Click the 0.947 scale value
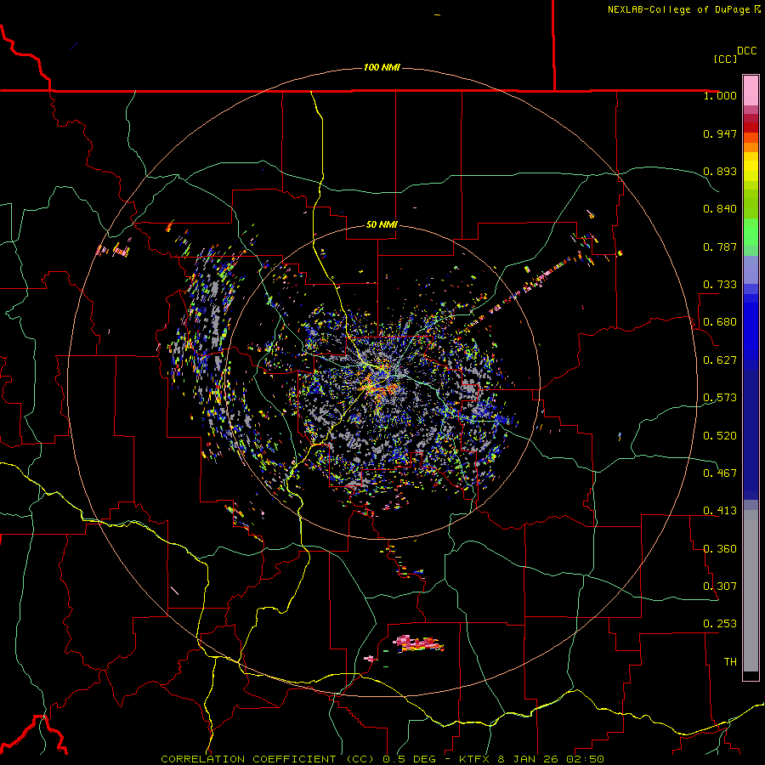The height and width of the screenshot is (765, 765). (x=720, y=133)
